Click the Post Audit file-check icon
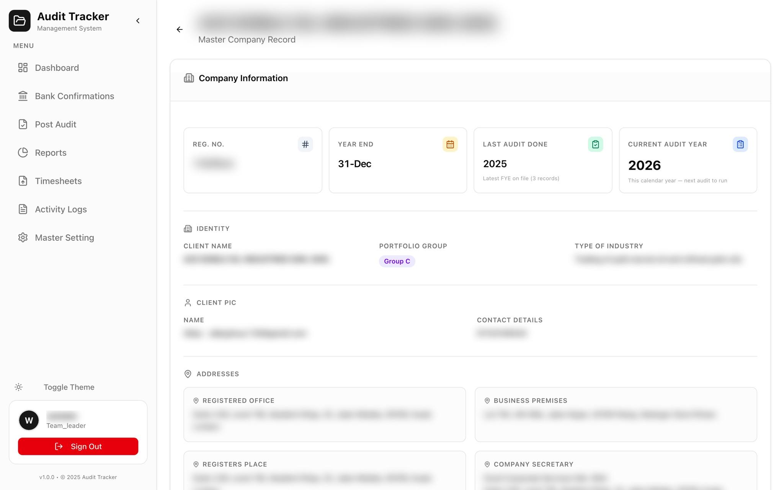This screenshot has height=490, width=784. pyautogui.click(x=23, y=124)
